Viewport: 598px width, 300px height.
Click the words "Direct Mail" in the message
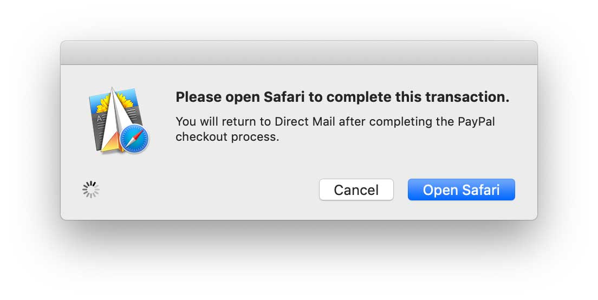click(x=305, y=122)
